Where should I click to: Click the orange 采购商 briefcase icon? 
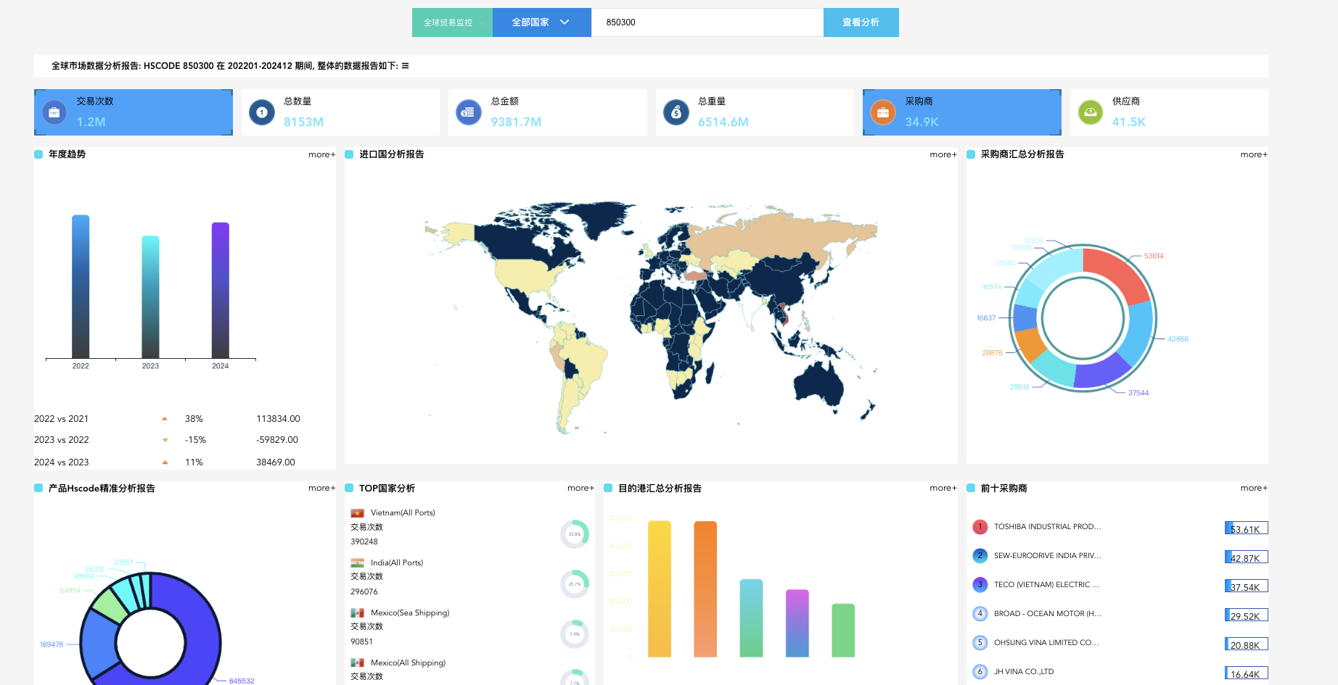click(883, 112)
